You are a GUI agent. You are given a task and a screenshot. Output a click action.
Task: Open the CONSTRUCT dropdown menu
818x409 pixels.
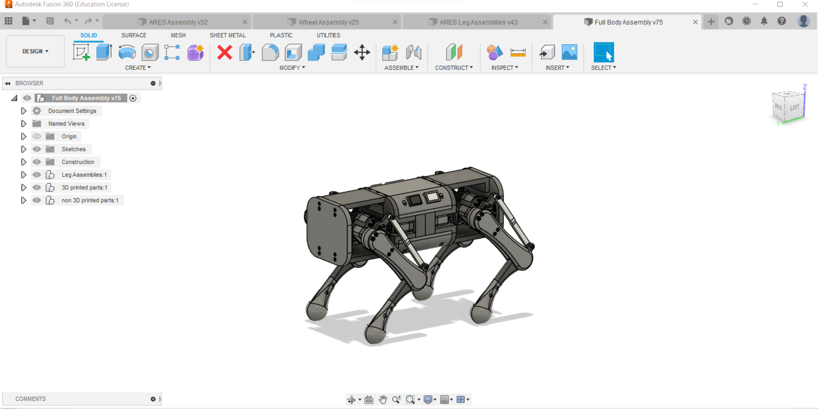click(x=454, y=67)
